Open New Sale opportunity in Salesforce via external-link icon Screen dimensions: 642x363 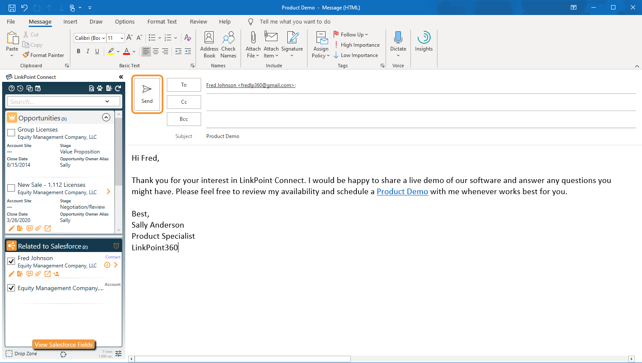48,228
